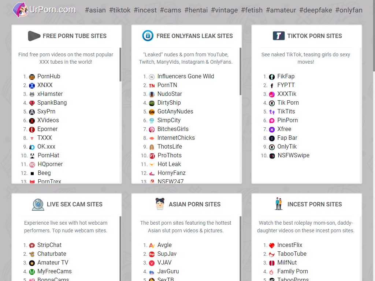Click the Live Sex Cam Sites list scrollbar
Image resolution: width=375 pixels, height=281 pixels.
click(x=120, y=248)
